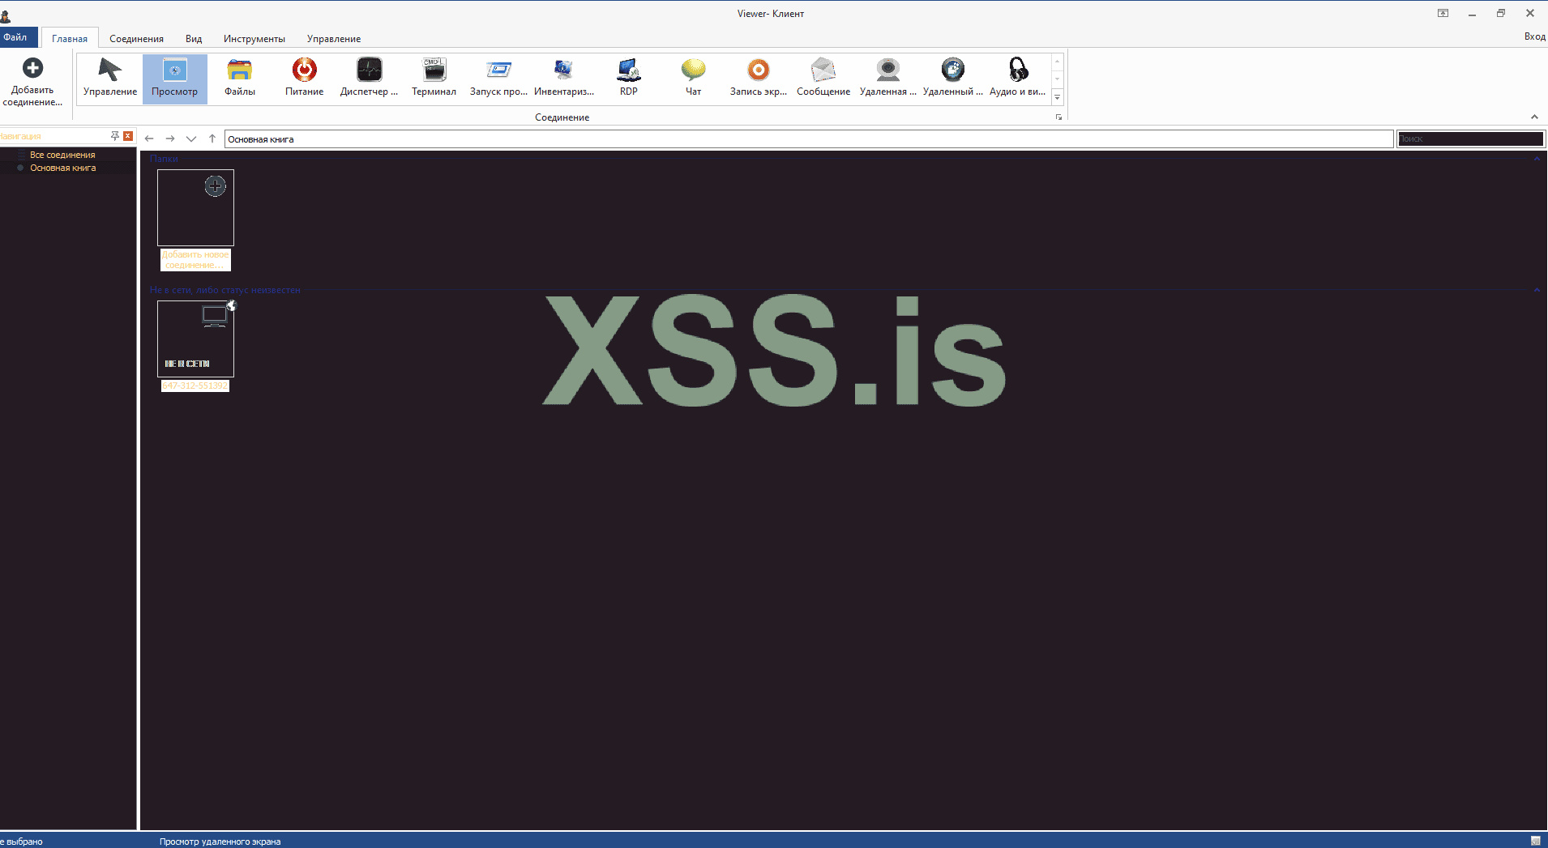Collapse the Папки group
This screenshot has height=848, width=1548.
pyautogui.click(x=1537, y=159)
